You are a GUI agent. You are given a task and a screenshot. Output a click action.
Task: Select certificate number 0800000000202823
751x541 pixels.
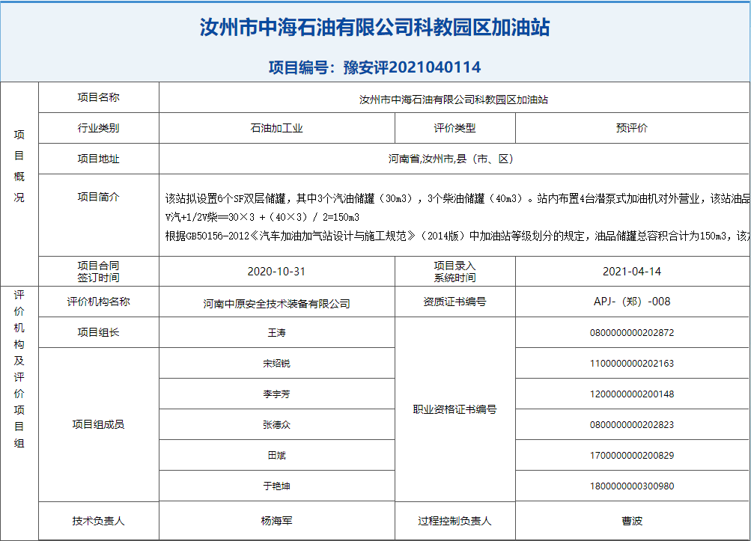point(632,425)
